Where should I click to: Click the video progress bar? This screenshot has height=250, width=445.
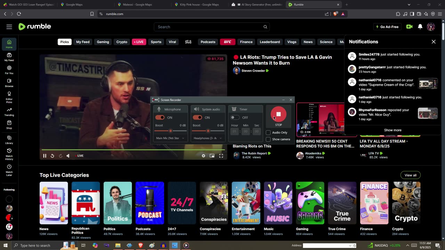[x=133, y=150]
